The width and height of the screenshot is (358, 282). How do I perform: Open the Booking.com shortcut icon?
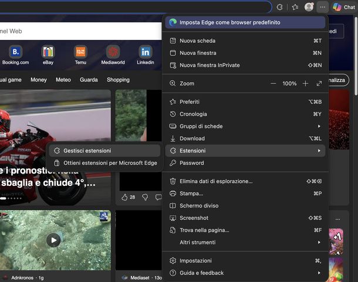click(15, 52)
